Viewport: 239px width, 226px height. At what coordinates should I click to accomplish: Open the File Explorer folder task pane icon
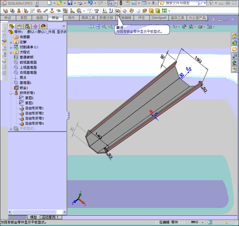234,49
